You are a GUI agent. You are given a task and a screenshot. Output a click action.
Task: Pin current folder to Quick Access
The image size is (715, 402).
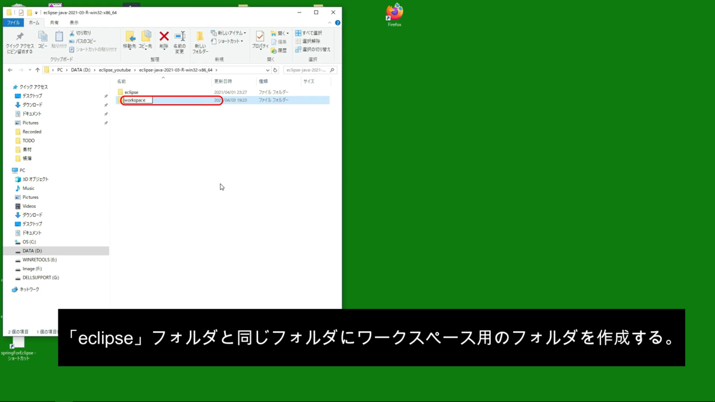pyautogui.click(x=19, y=42)
